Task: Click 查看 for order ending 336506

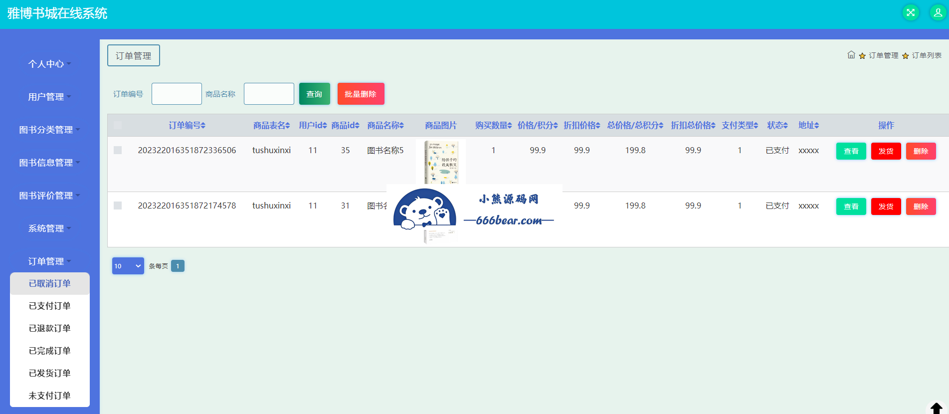Action: [x=851, y=151]
